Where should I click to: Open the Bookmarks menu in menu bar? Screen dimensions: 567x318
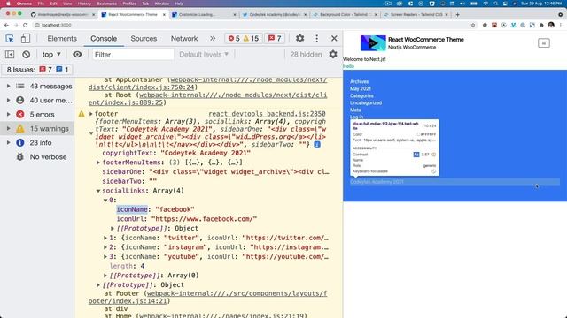pos(106,4)
